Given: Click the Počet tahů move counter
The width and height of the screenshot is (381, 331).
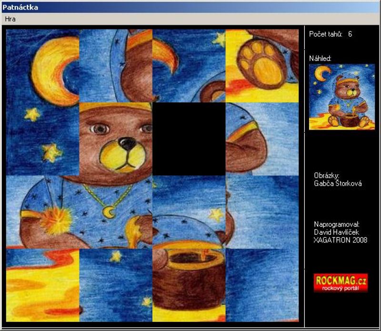Looking at the screenshot, I should coord(331,34).
